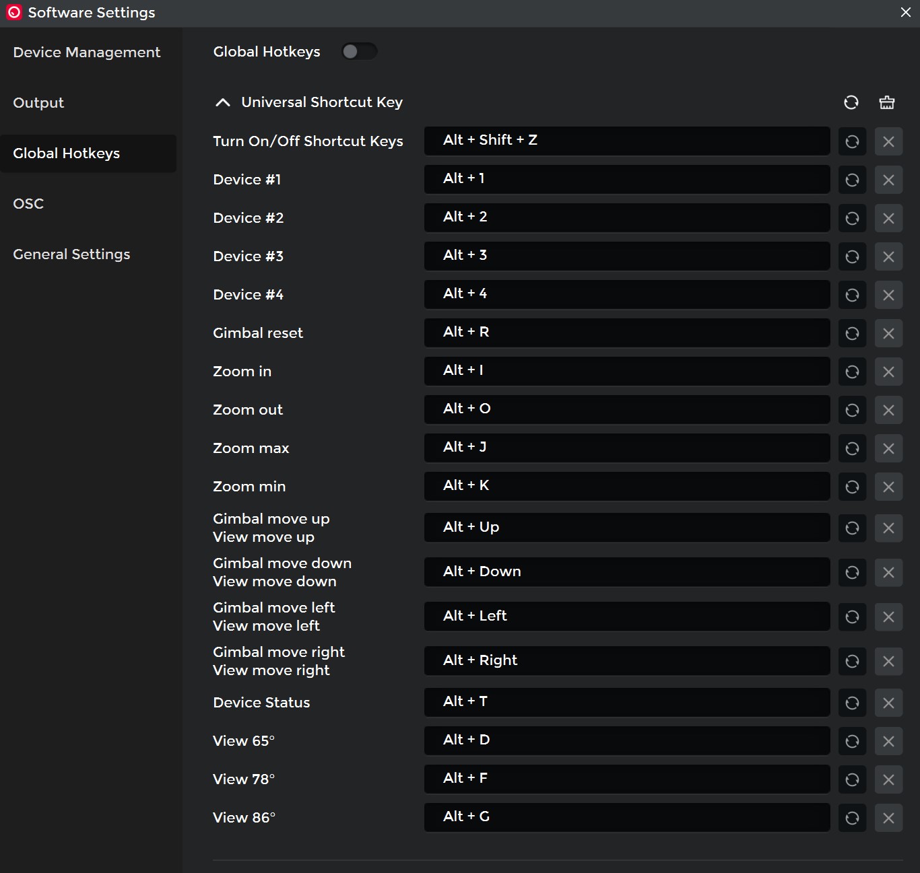Collapse the Universal Shortcut Key section
The image size is (920, 873).
click(x=222, y=102)
